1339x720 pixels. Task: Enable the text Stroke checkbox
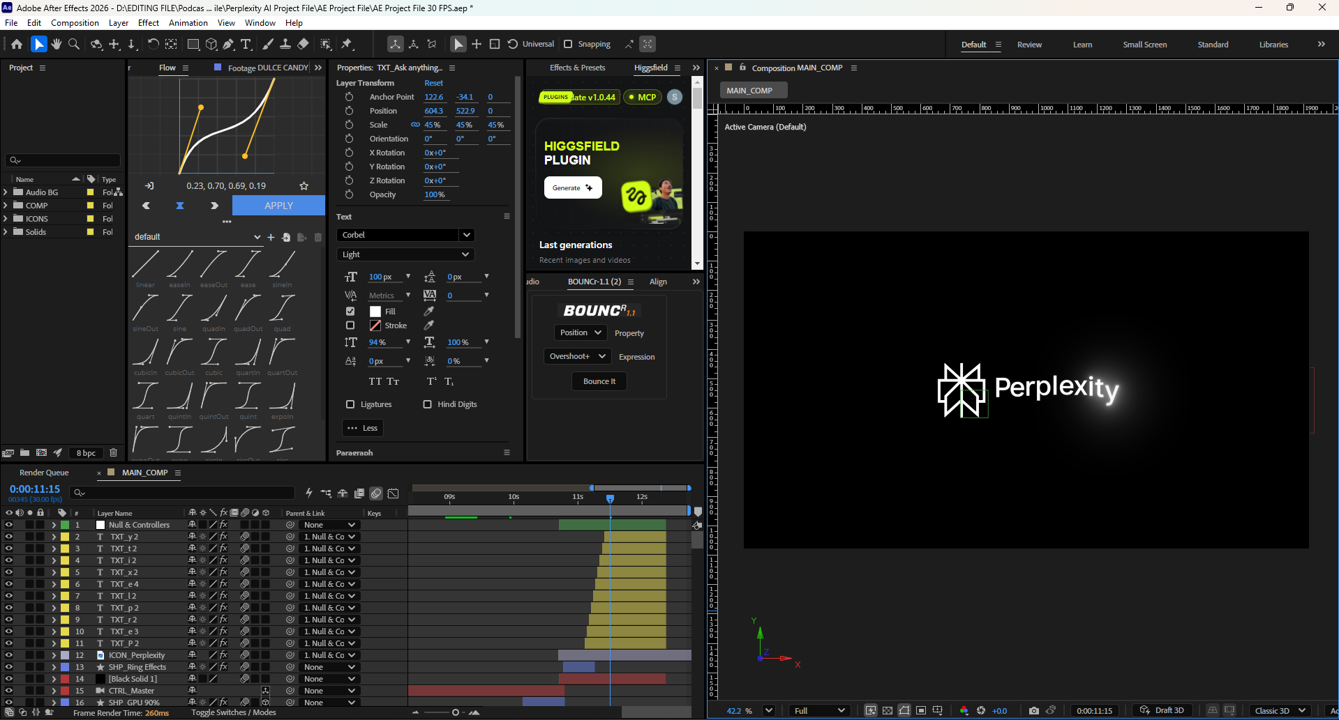point(350,325)
